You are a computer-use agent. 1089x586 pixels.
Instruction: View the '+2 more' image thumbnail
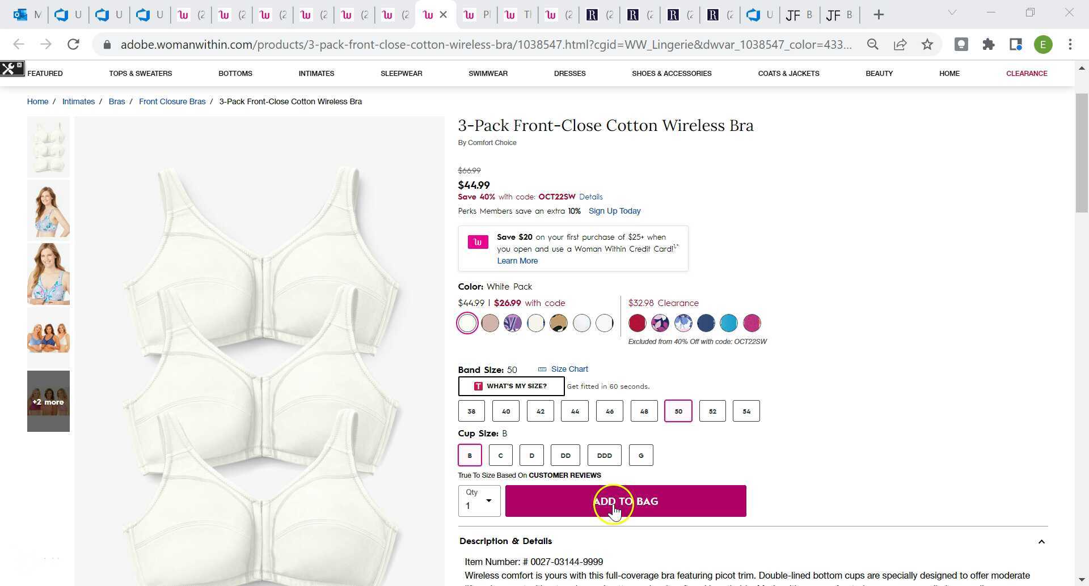(48, 401)
